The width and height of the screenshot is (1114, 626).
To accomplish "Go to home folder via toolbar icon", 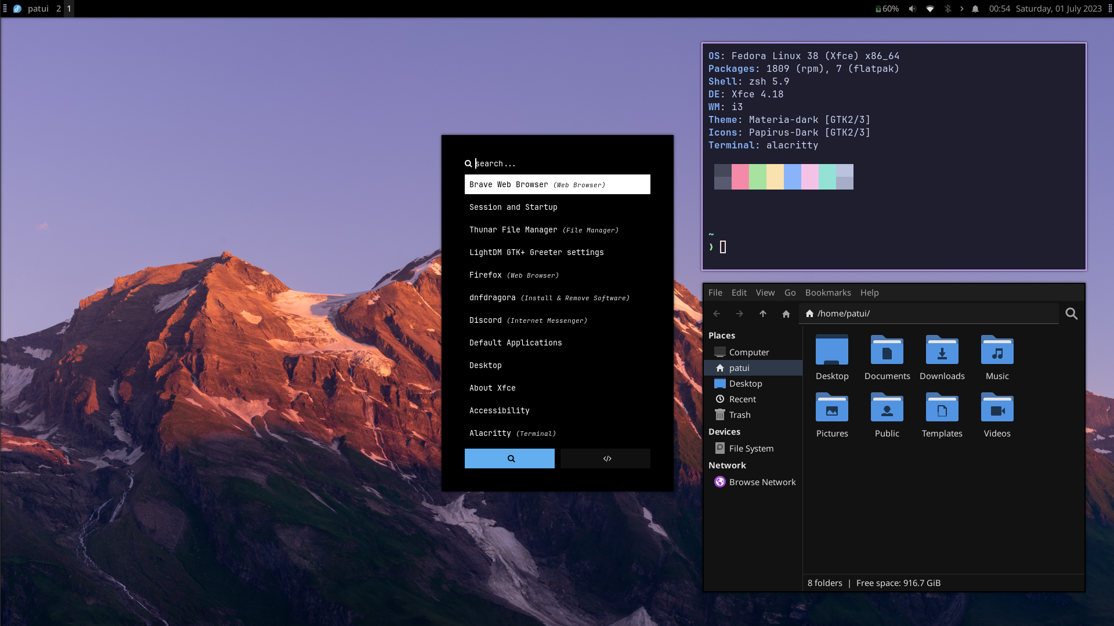I will click(786, 314).
